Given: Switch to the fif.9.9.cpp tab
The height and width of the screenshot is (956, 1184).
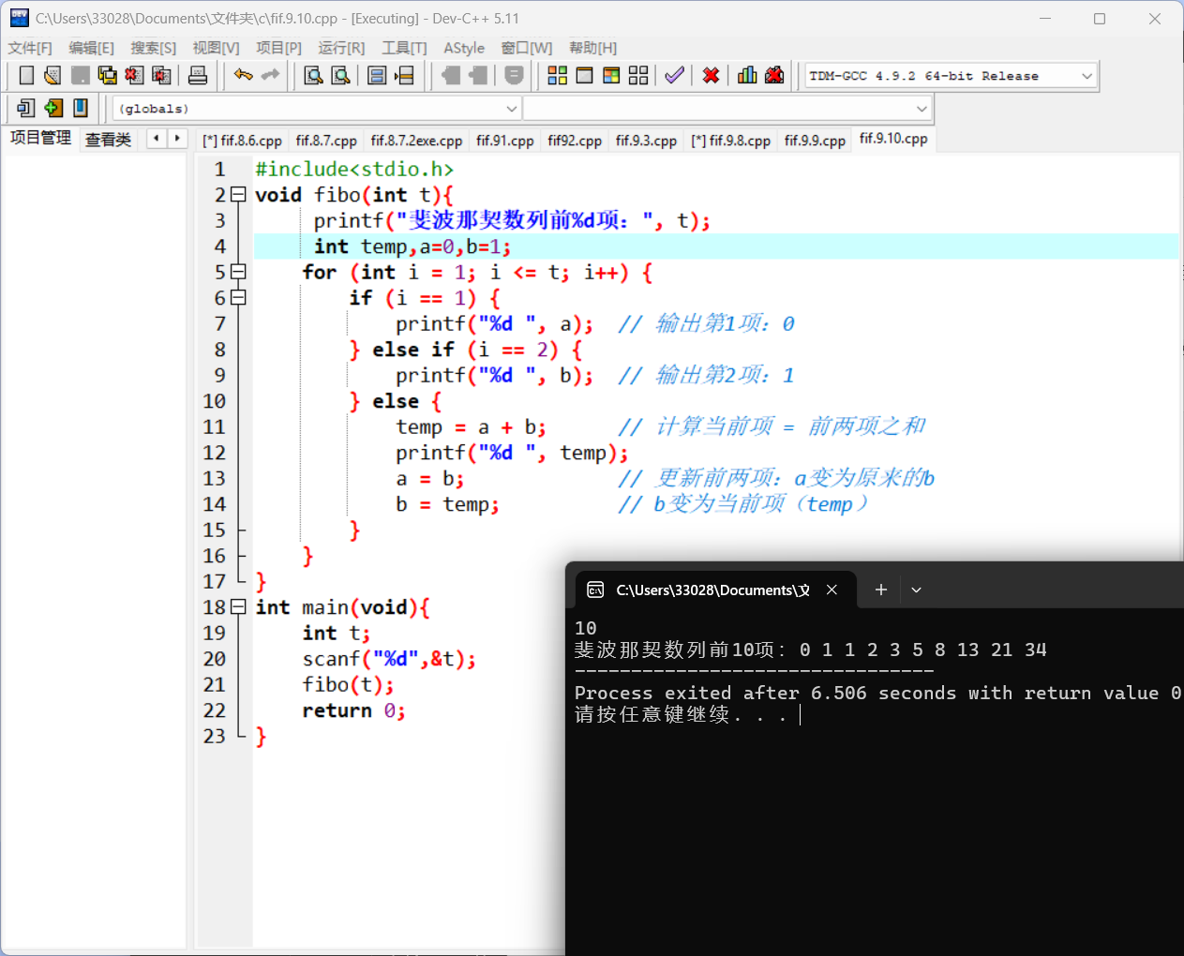Looking at the screenshot, I should [815, 141].
